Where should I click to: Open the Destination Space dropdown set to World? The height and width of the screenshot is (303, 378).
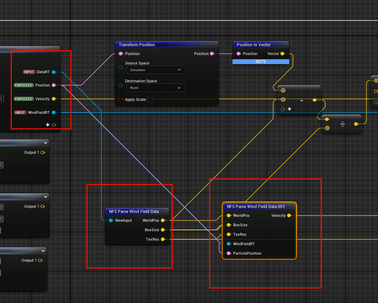pyautogui.click(x=156, y=88)
